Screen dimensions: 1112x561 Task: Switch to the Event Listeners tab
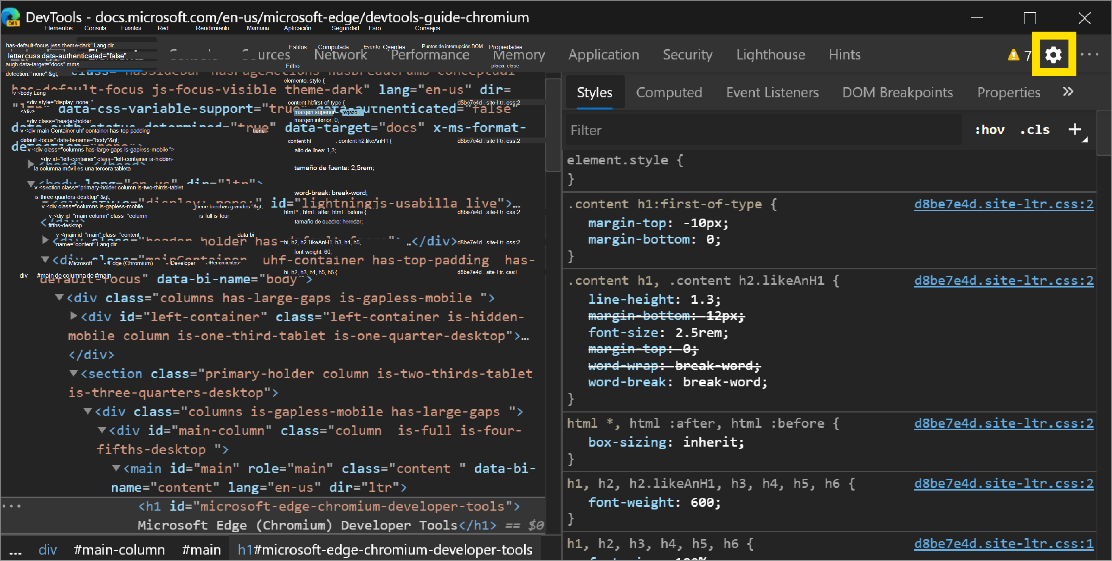[773, 92]
